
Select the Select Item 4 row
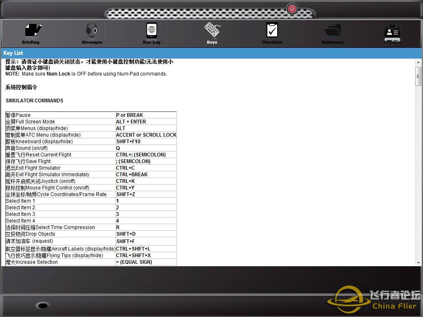(x=91, y=221)
